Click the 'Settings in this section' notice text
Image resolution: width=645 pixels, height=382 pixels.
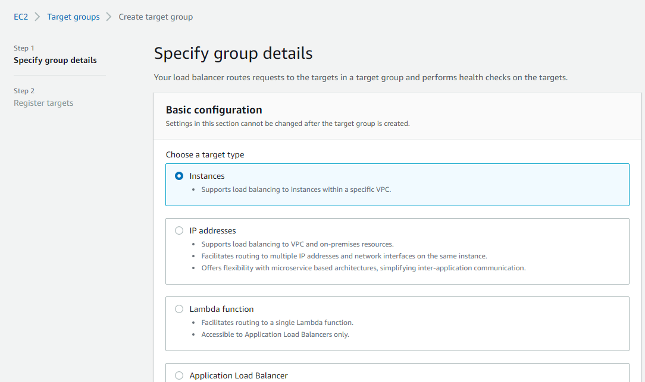(x=287, y=124)
